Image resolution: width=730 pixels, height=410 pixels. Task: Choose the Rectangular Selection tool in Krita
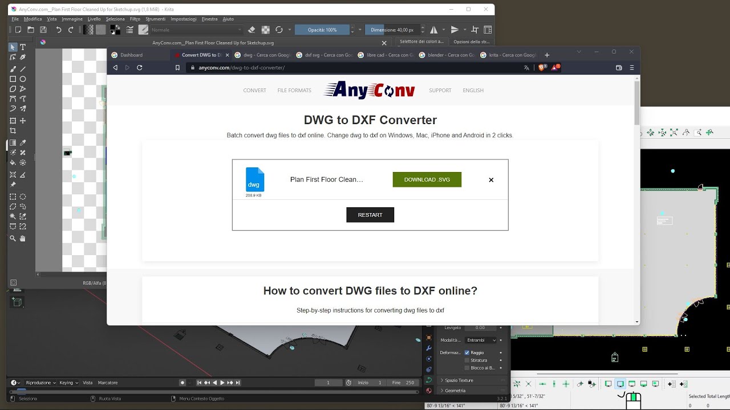tap(13, 196)
